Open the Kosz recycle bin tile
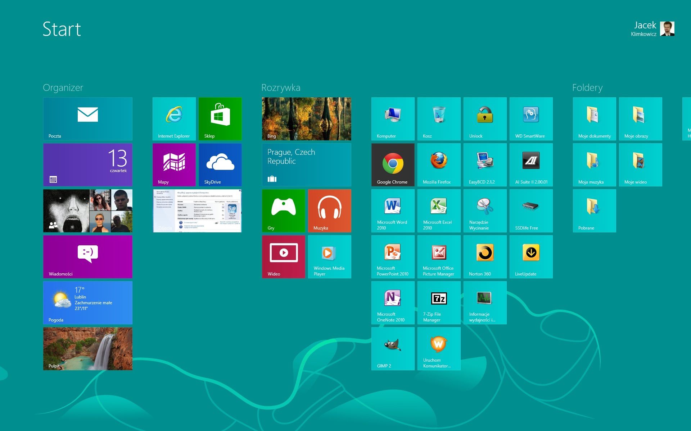 439,119
